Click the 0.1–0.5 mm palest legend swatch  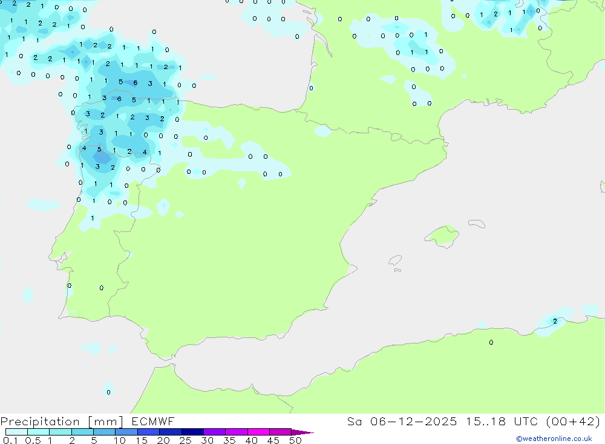[16, 432]
